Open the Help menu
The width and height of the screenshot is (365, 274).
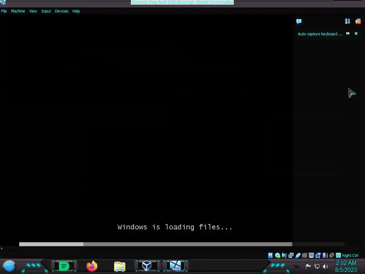(x=76, y=11)
